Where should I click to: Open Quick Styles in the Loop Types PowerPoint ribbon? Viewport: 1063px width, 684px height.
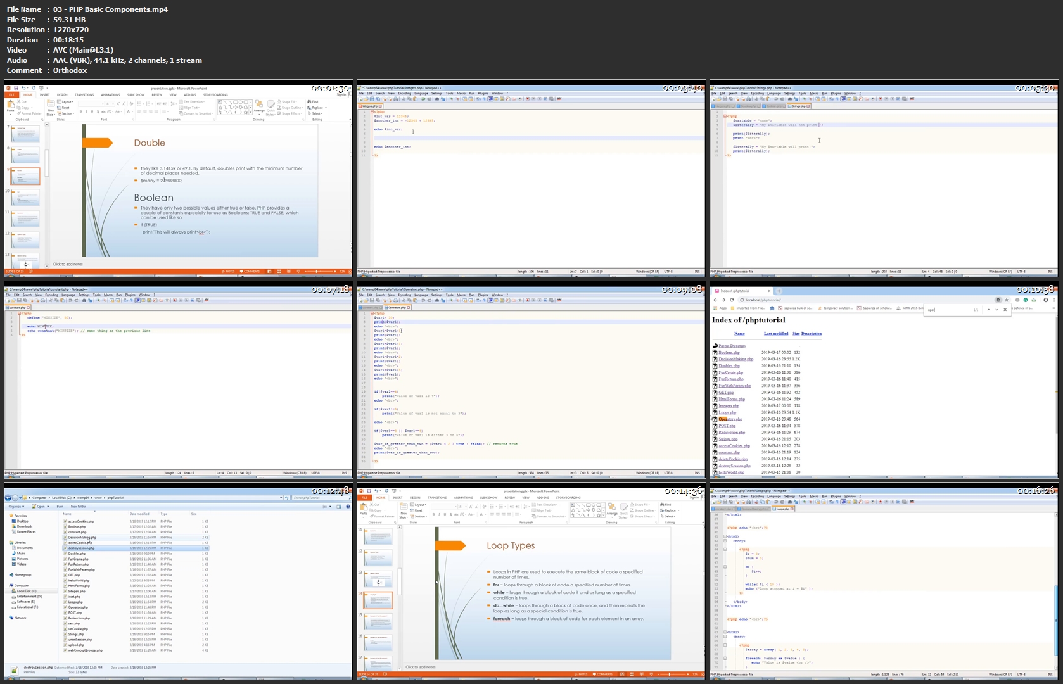click(x=623, y=512)
